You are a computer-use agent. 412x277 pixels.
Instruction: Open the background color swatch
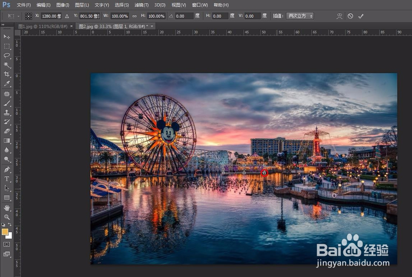tap(10, 236)
